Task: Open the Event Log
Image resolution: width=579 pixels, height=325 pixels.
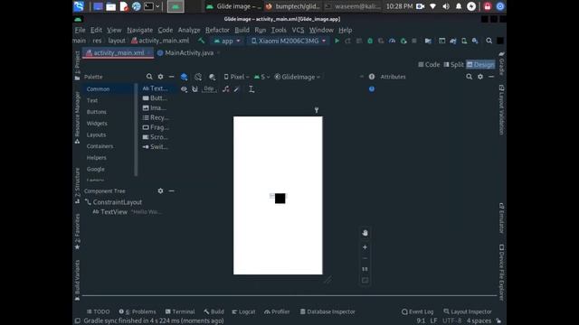Action: click(418, 311)
